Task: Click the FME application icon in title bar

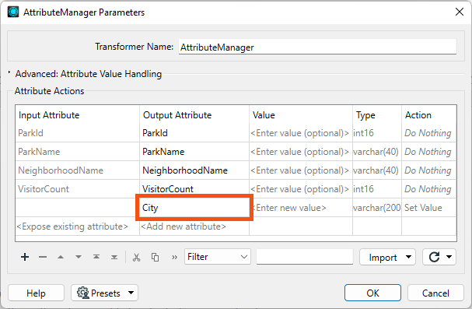Action: 13,12
